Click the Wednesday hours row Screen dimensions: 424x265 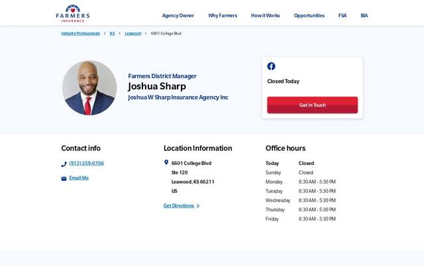(301, 200)
